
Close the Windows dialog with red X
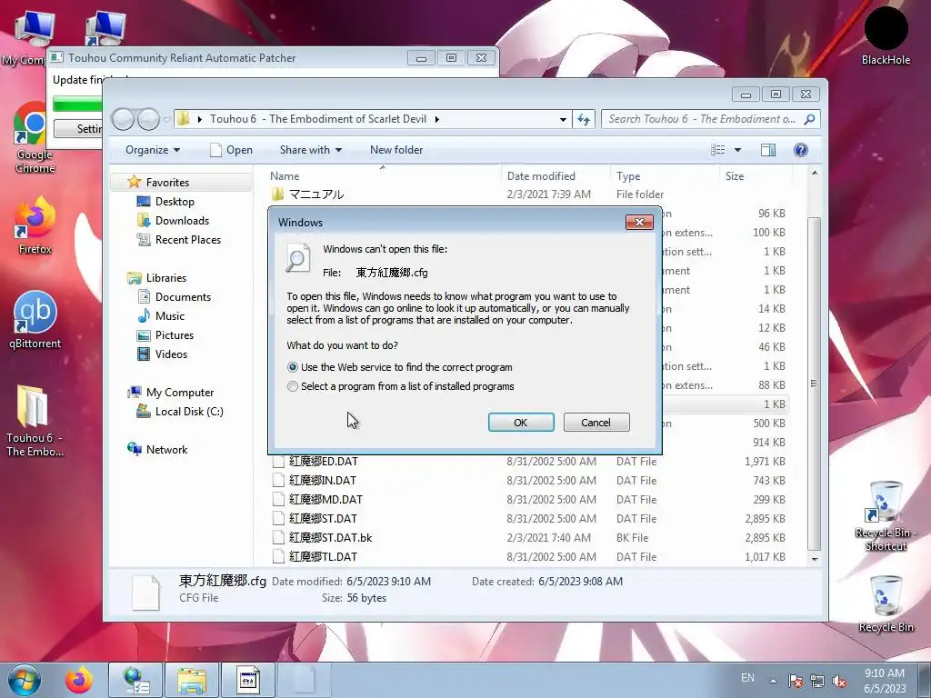point(639,222)
